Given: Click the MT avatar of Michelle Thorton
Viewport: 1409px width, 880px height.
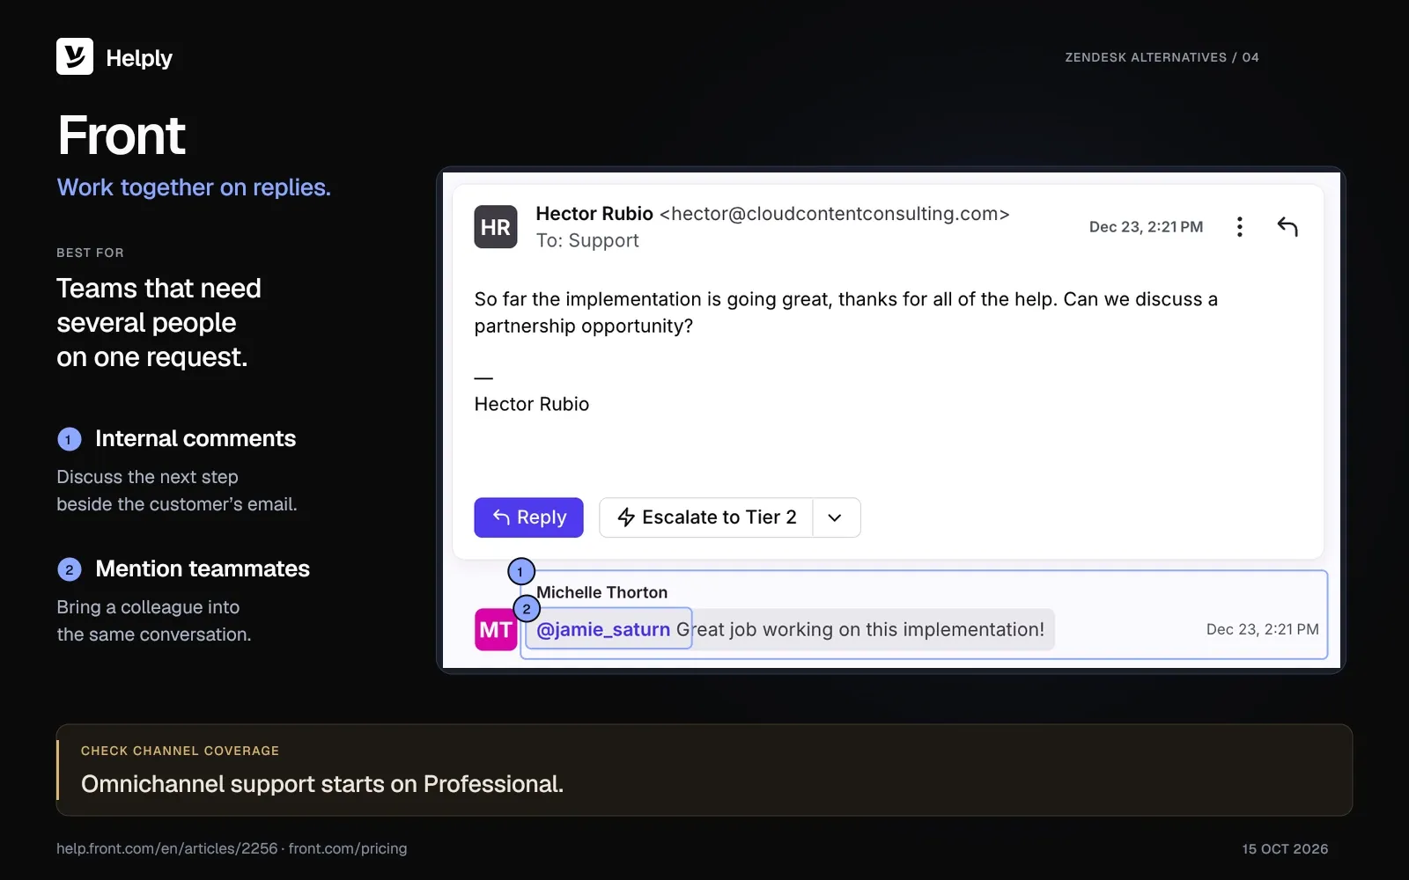Looking at the screenshot, I should 496,629.
